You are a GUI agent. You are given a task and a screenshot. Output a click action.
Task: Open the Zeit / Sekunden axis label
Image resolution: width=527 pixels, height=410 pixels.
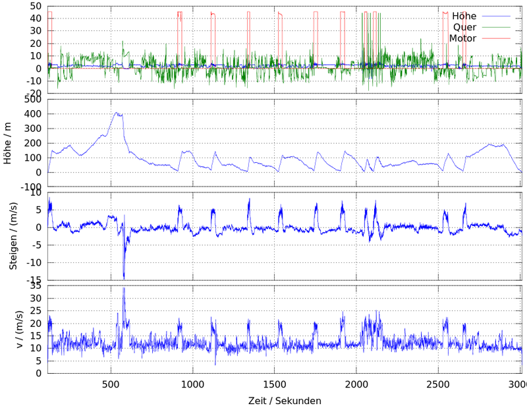[x=285, y=401]
